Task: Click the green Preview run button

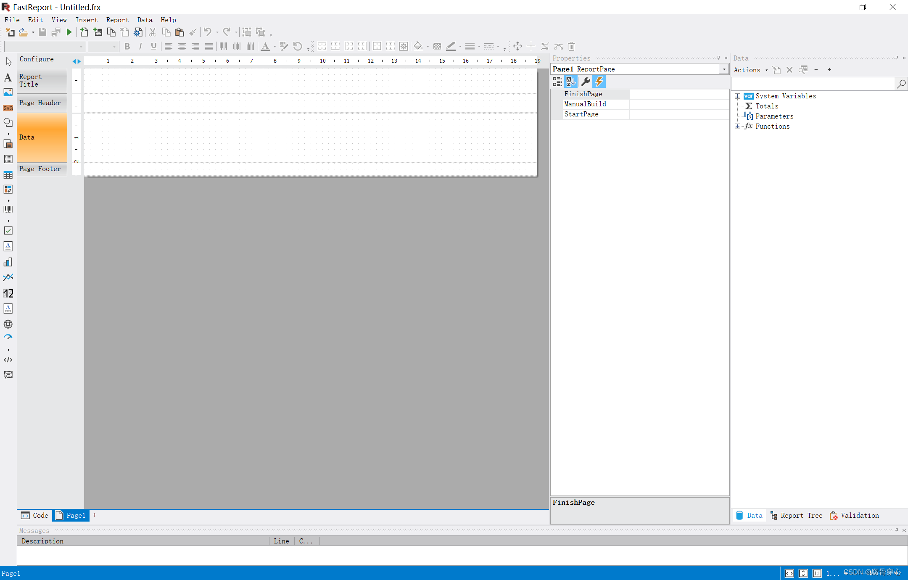Action: 69,32
